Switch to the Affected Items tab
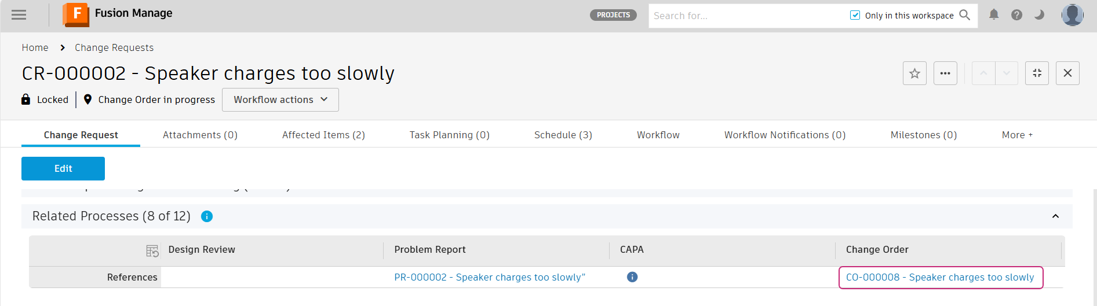The image size is (1097, 306). pos(323,135)
